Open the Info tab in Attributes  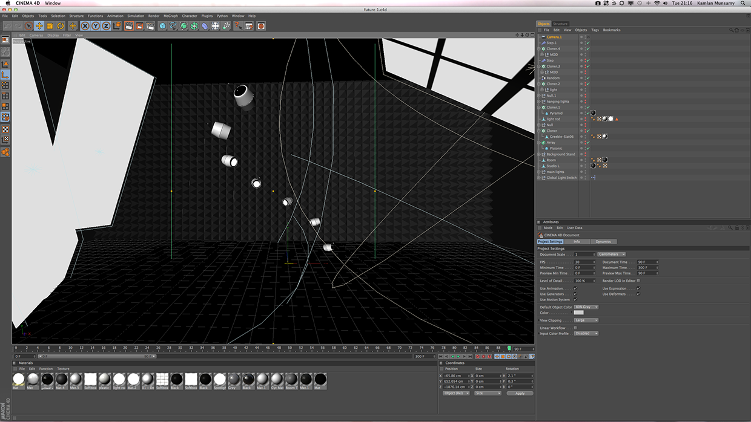[577, 241]
